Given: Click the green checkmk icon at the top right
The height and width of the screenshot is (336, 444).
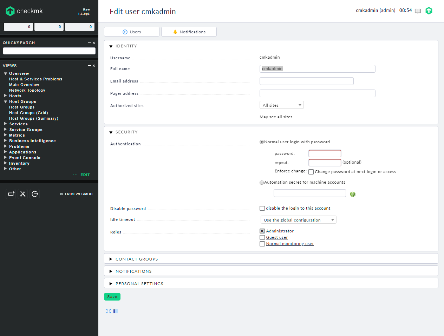Looking at the screenshot, I should click(x=429, y=11).
